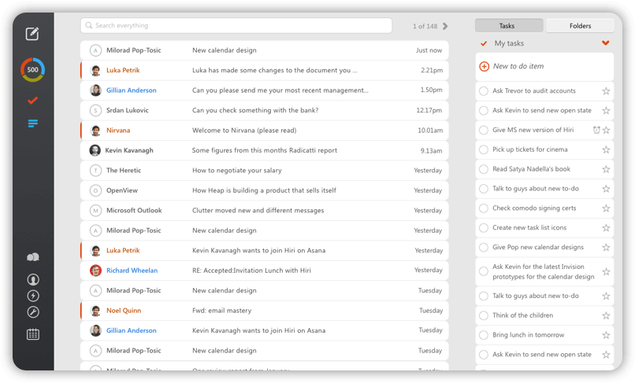Complete the 'Check comodo signing certs' task
The image size is (635, 383).
(484, 208)
